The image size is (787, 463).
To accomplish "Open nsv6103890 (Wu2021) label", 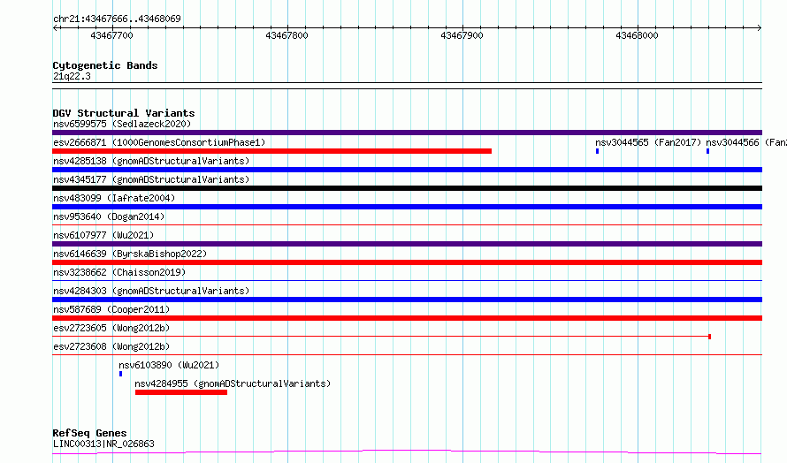I will [169, 365].
